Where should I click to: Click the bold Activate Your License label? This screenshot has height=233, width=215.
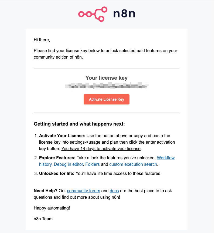tap(62, 136)
